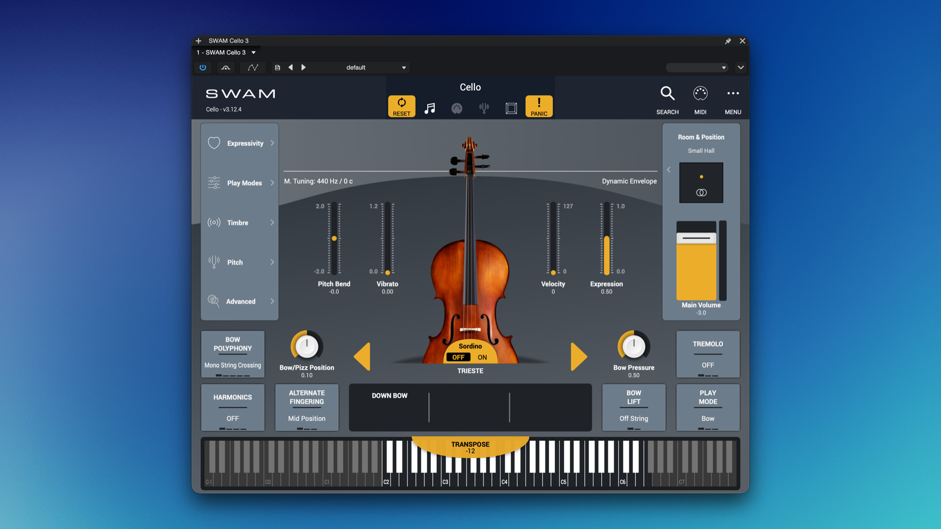Screen dimensions: 941x529
Task: Open the SWAM Cello 3 instance dropdown
Action: (x=226, y=52)
